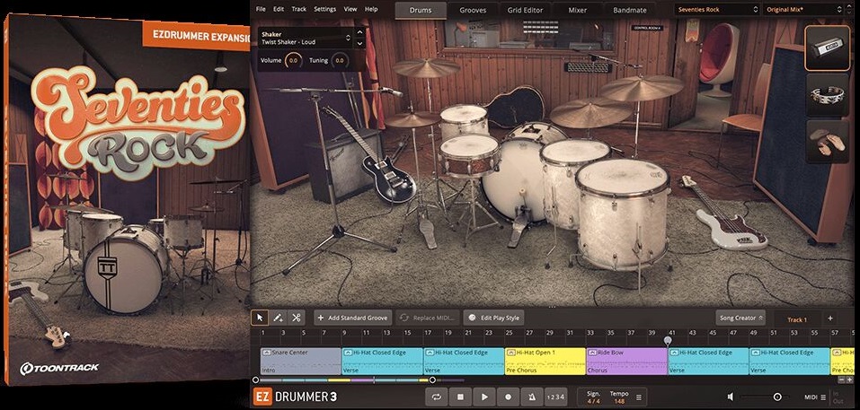Pick the pencil draw tool
860x410 pixels.
coord(278,318)
